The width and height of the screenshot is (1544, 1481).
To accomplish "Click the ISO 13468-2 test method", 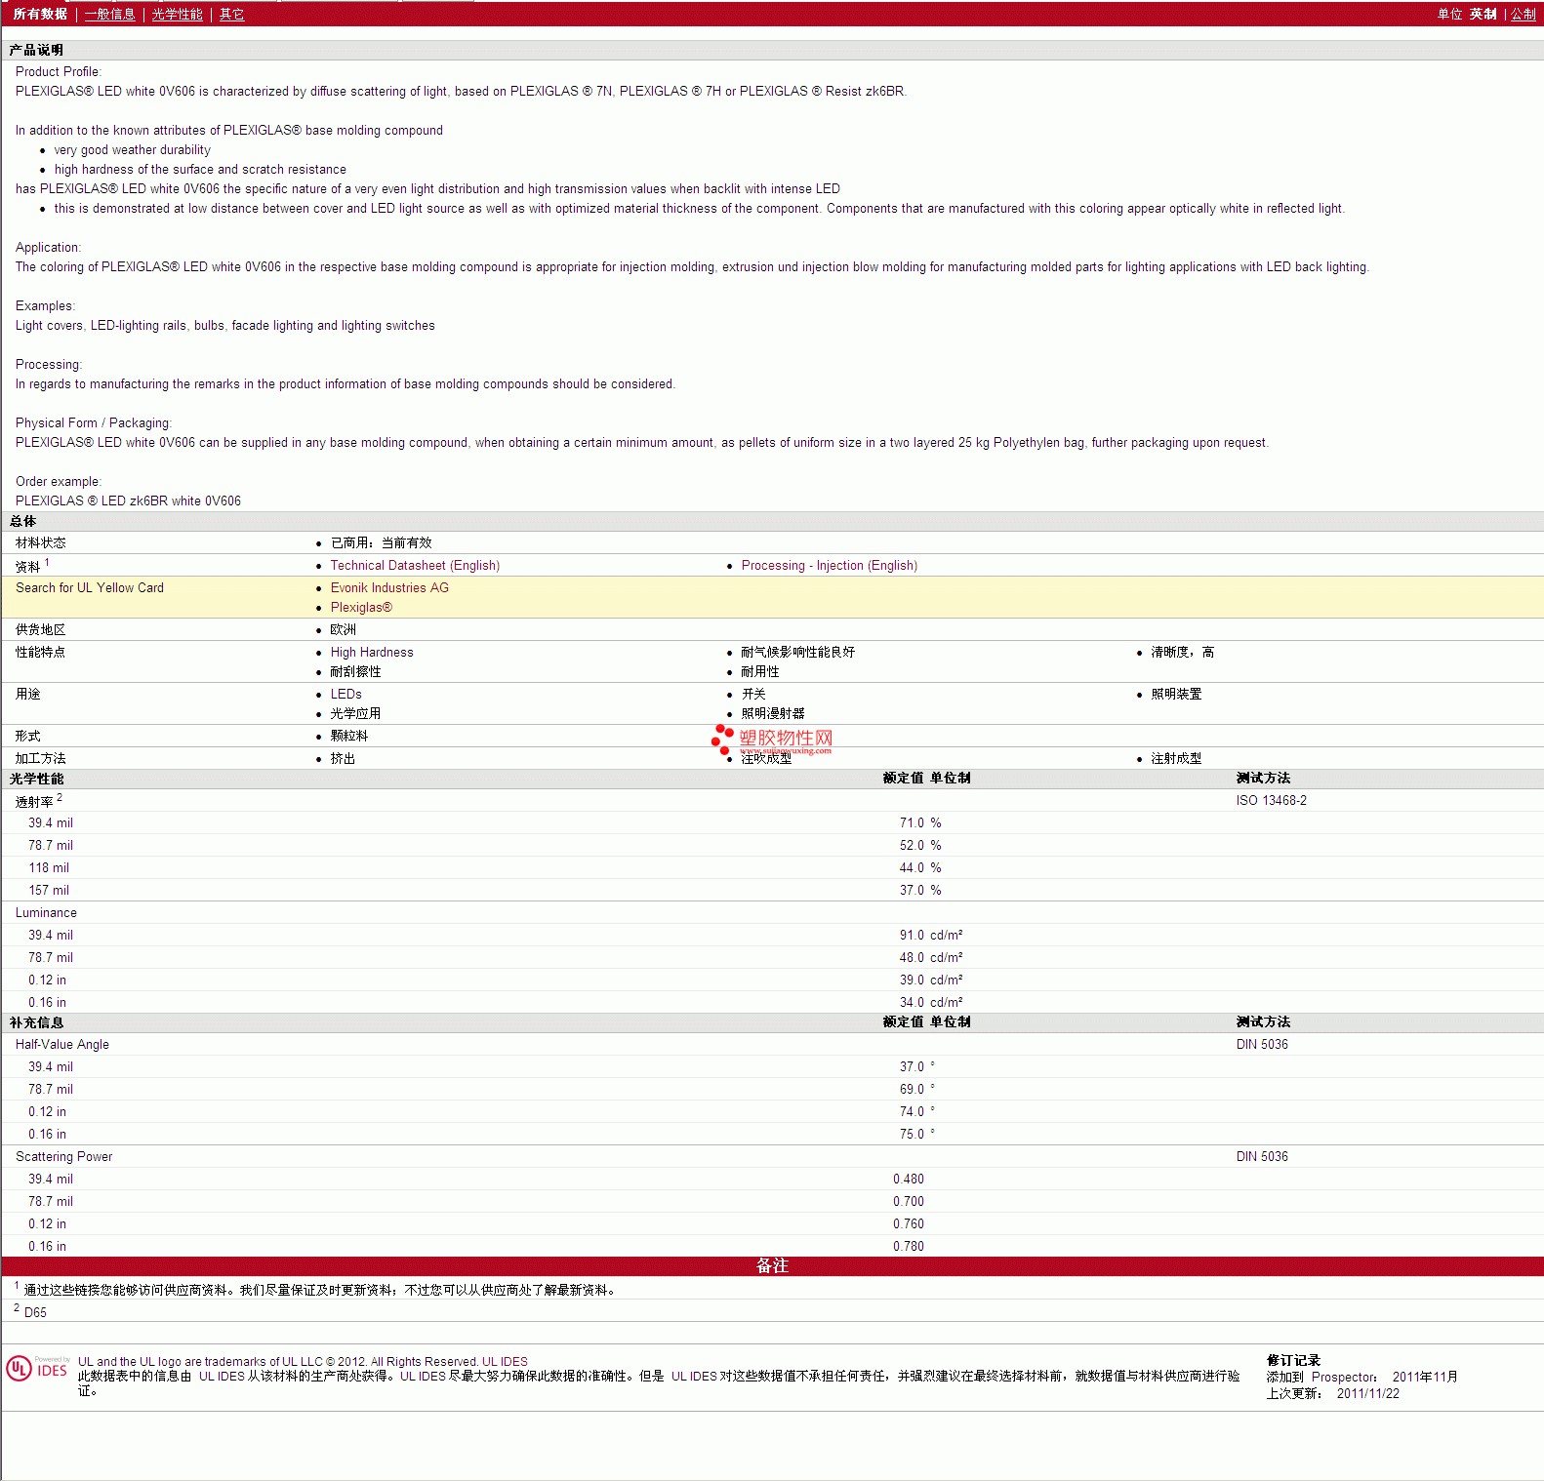I will pos(1271,800).
